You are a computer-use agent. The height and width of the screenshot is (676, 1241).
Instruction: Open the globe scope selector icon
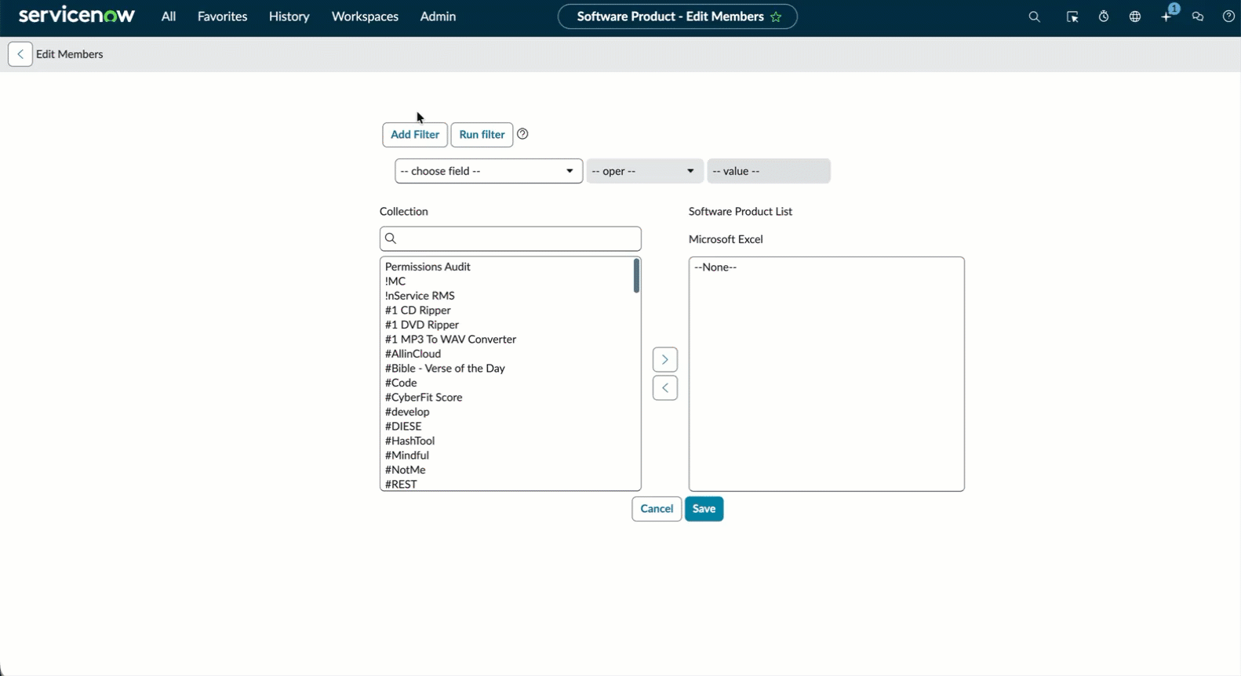tap(1135, 16)
